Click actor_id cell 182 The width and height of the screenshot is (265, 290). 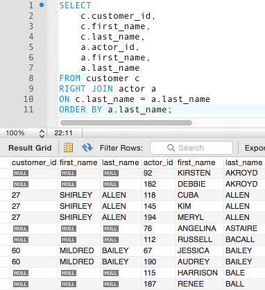[x=150, y=184]
